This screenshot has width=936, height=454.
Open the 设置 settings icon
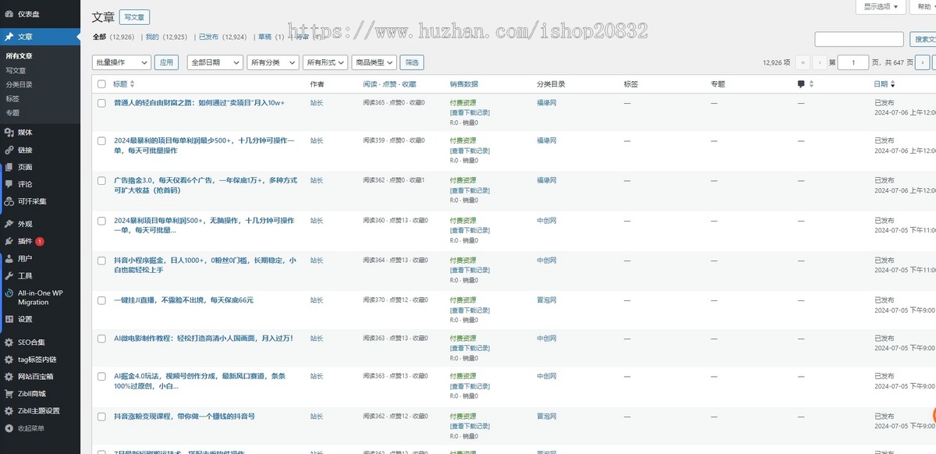point(9,319)
